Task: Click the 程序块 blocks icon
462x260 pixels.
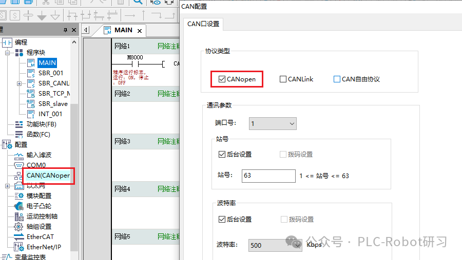Action: click(19, 53)
